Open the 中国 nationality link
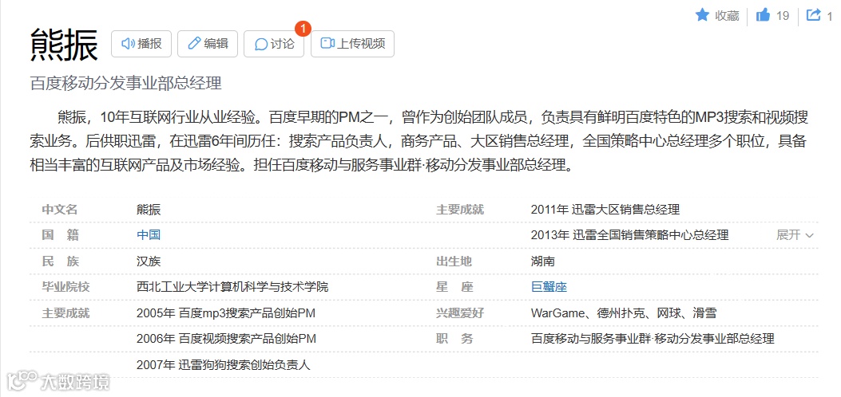Screen dimensions: 841x397 pos(149,235)
